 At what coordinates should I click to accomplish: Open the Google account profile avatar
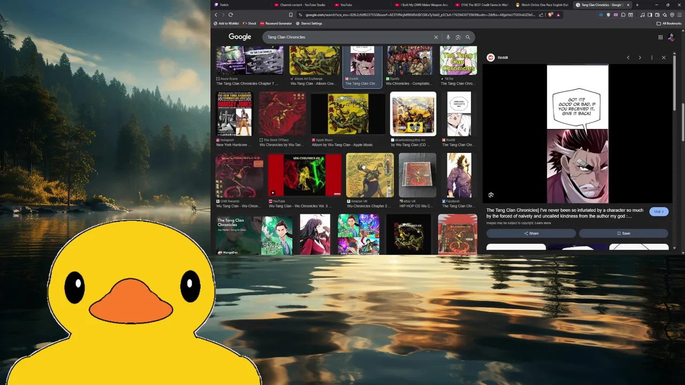672,37
